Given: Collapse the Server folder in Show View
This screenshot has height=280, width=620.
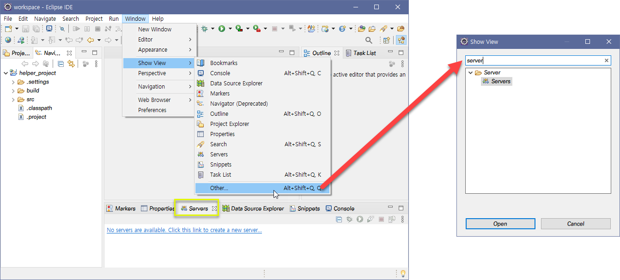Looking at the screenshot, I should click(x=470, y=72).
